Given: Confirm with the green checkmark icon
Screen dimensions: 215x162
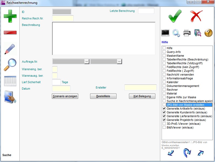Looking at the screenshot, I should point(175,16).
